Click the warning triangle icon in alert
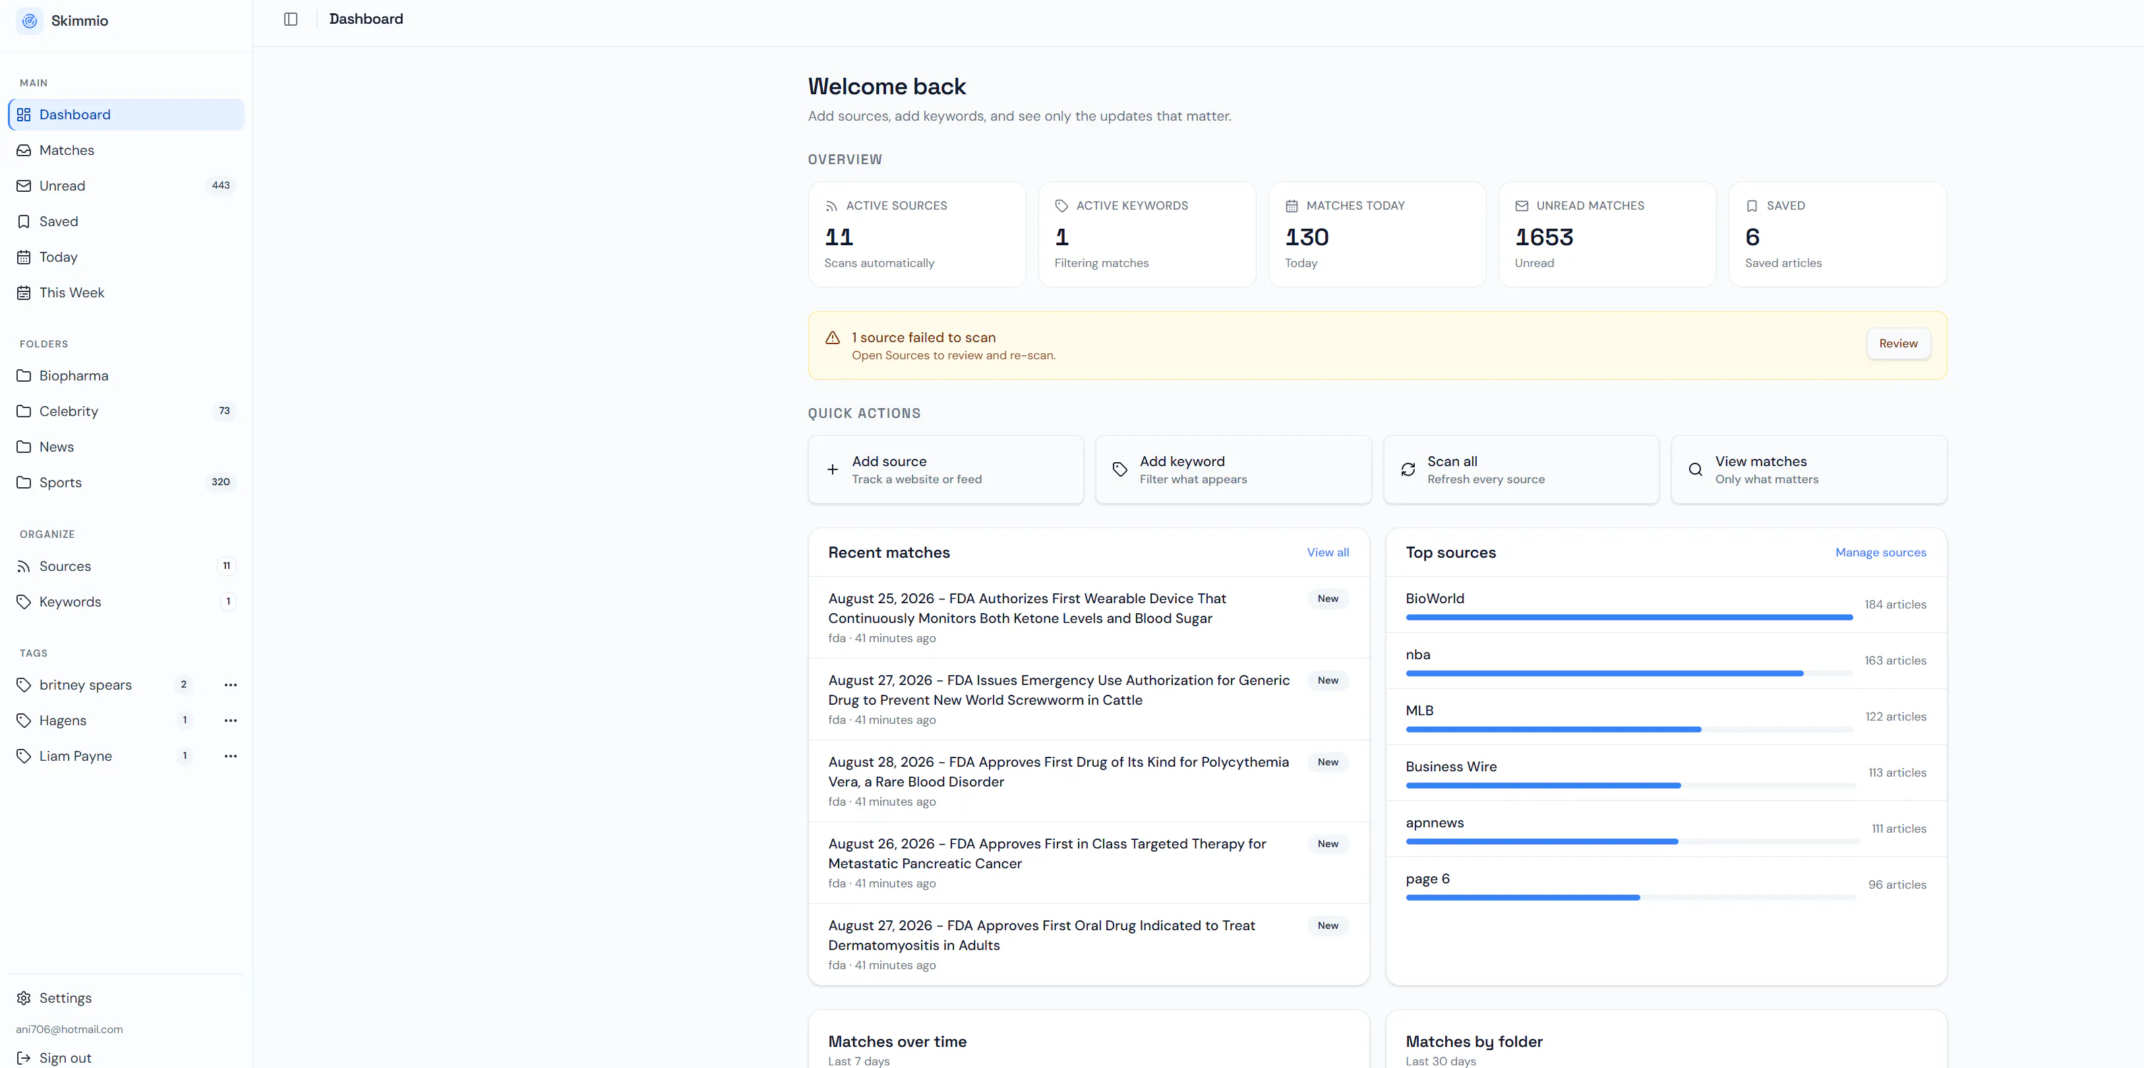 [832, 338]
